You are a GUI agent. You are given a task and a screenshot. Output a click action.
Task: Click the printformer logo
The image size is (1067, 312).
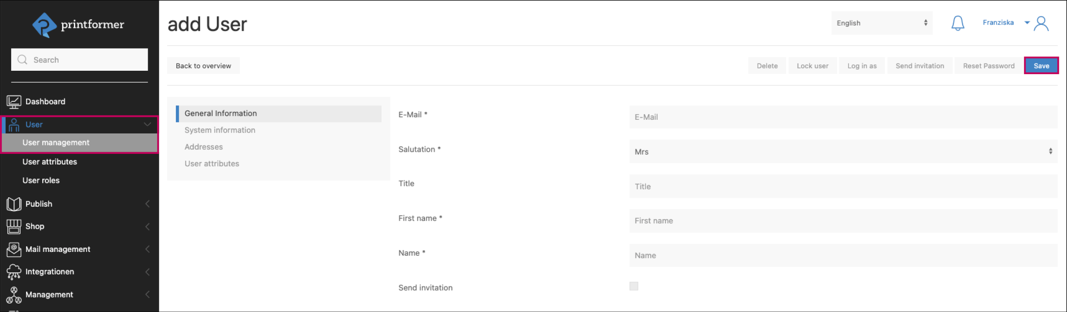click(x=79, y=25)
